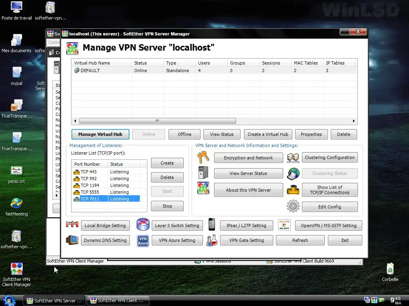Select listener TCP 1194
The height and width of the screenshot is (306, 409).
click(106, 185)
